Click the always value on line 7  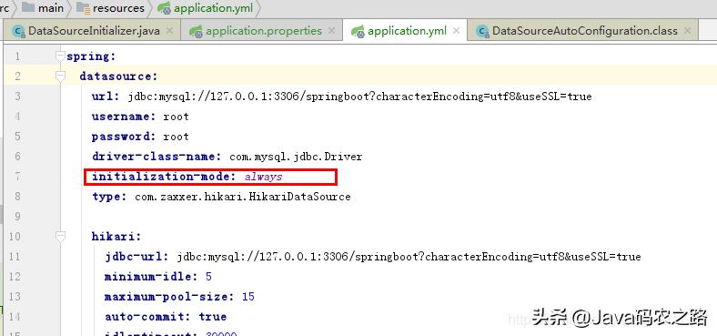(x=263, y=177)
